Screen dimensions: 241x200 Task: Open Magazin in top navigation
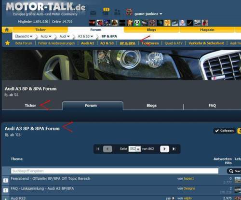pos(207,30)
